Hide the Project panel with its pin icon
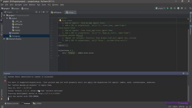The image size is (192, 108). pos(47,12)
